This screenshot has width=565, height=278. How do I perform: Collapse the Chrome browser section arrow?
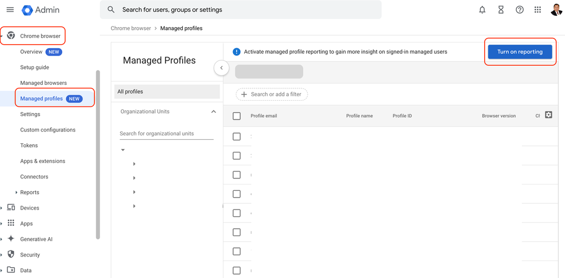tap(2, 36)
